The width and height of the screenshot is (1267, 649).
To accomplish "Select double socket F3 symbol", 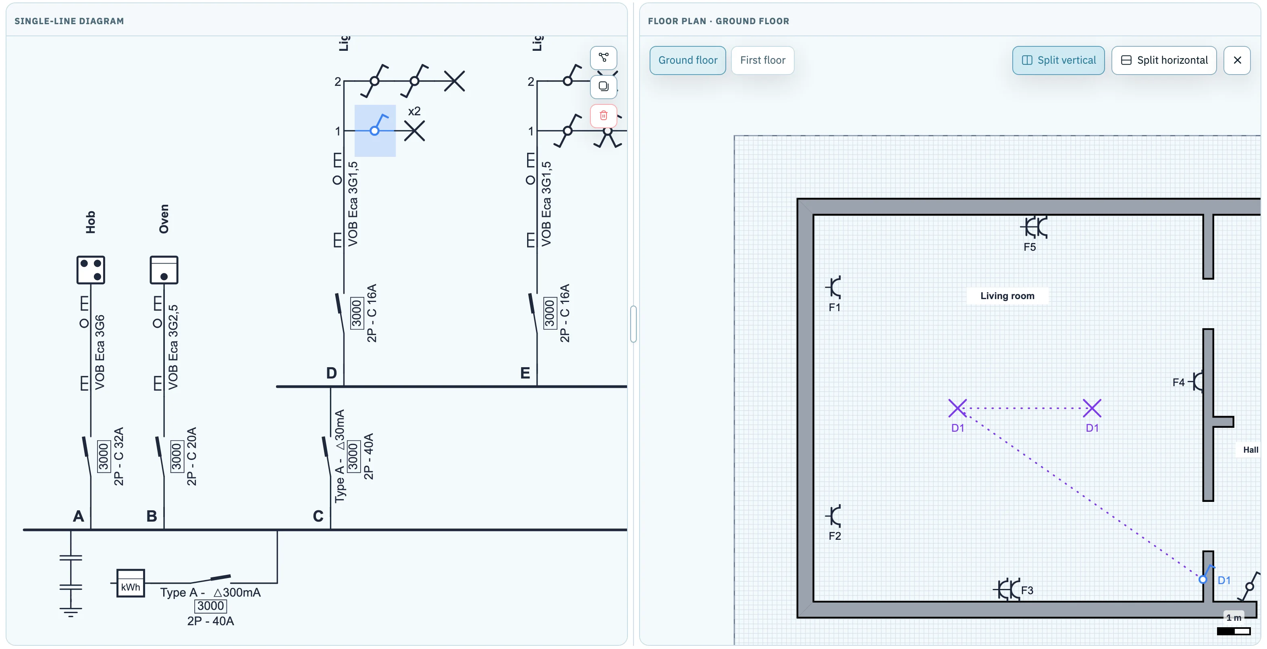I will coord(1006,589).
